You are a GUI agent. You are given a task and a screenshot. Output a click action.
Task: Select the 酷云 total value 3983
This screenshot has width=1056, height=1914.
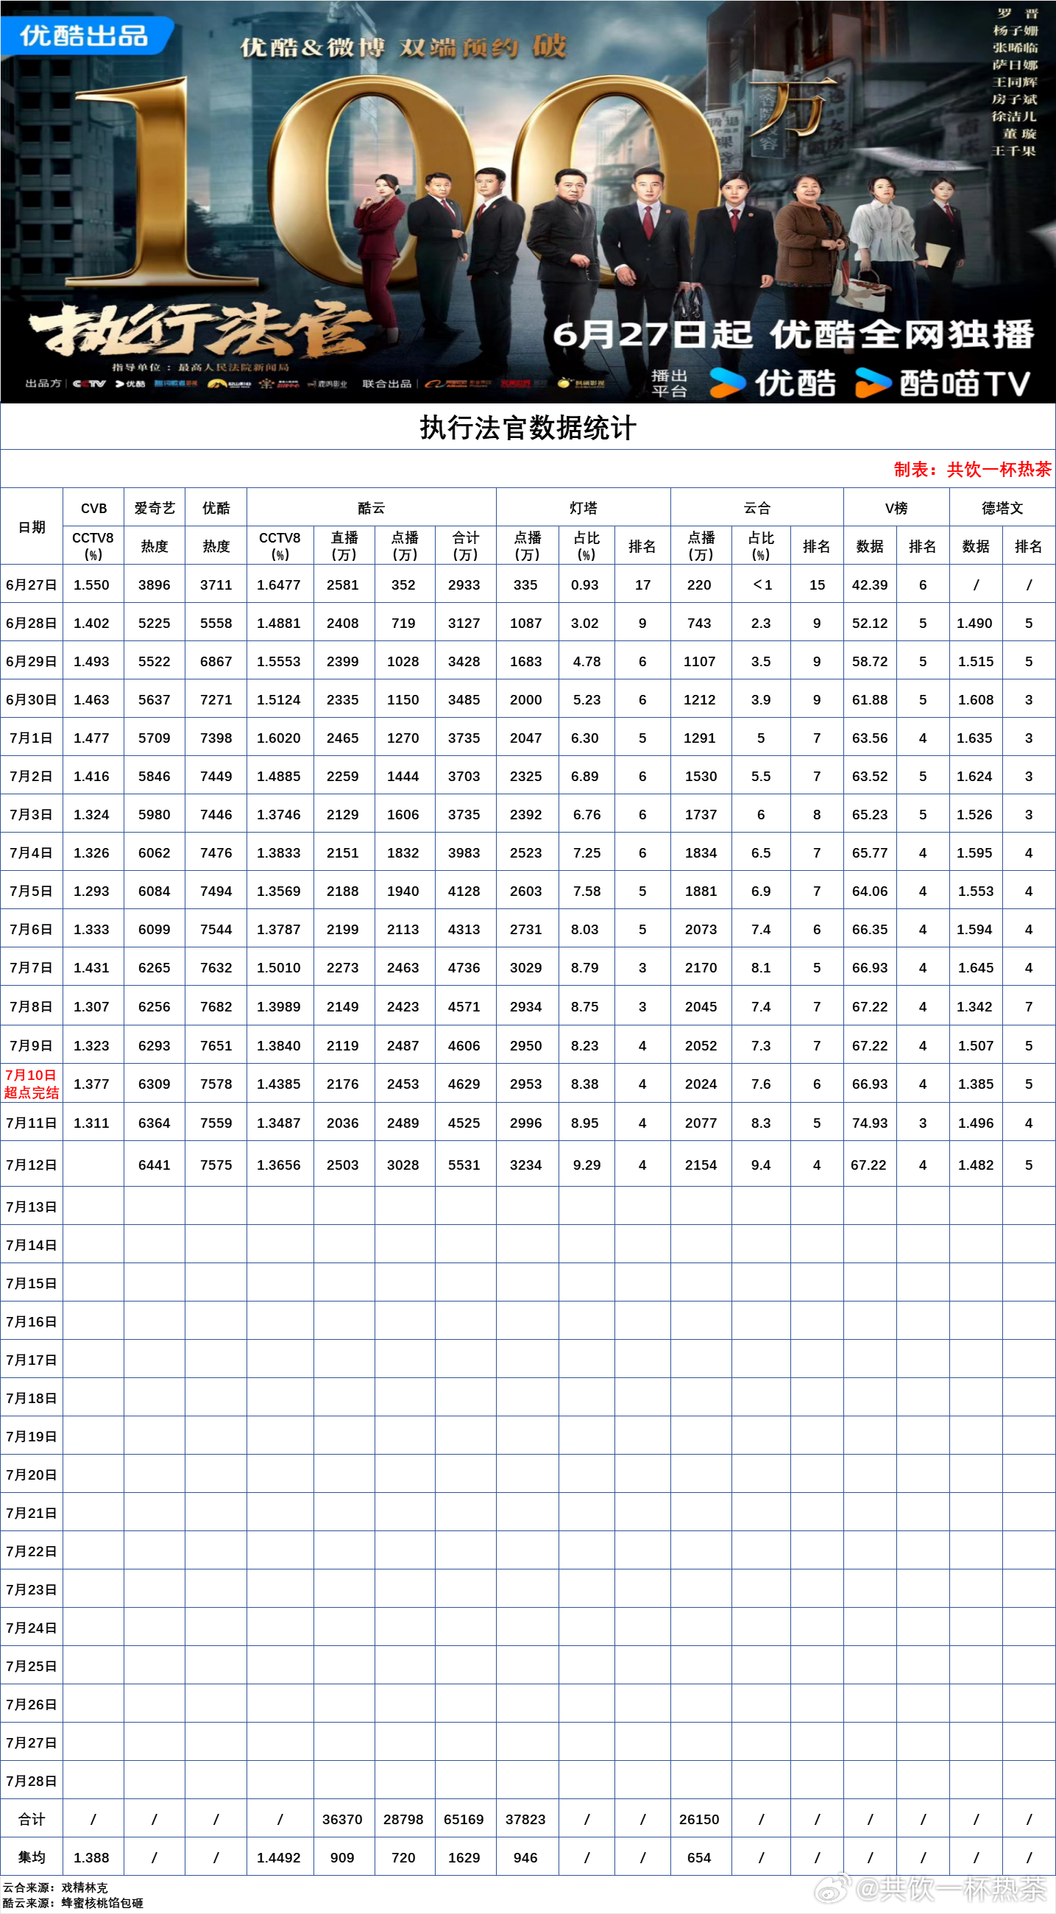coord(464,853)
